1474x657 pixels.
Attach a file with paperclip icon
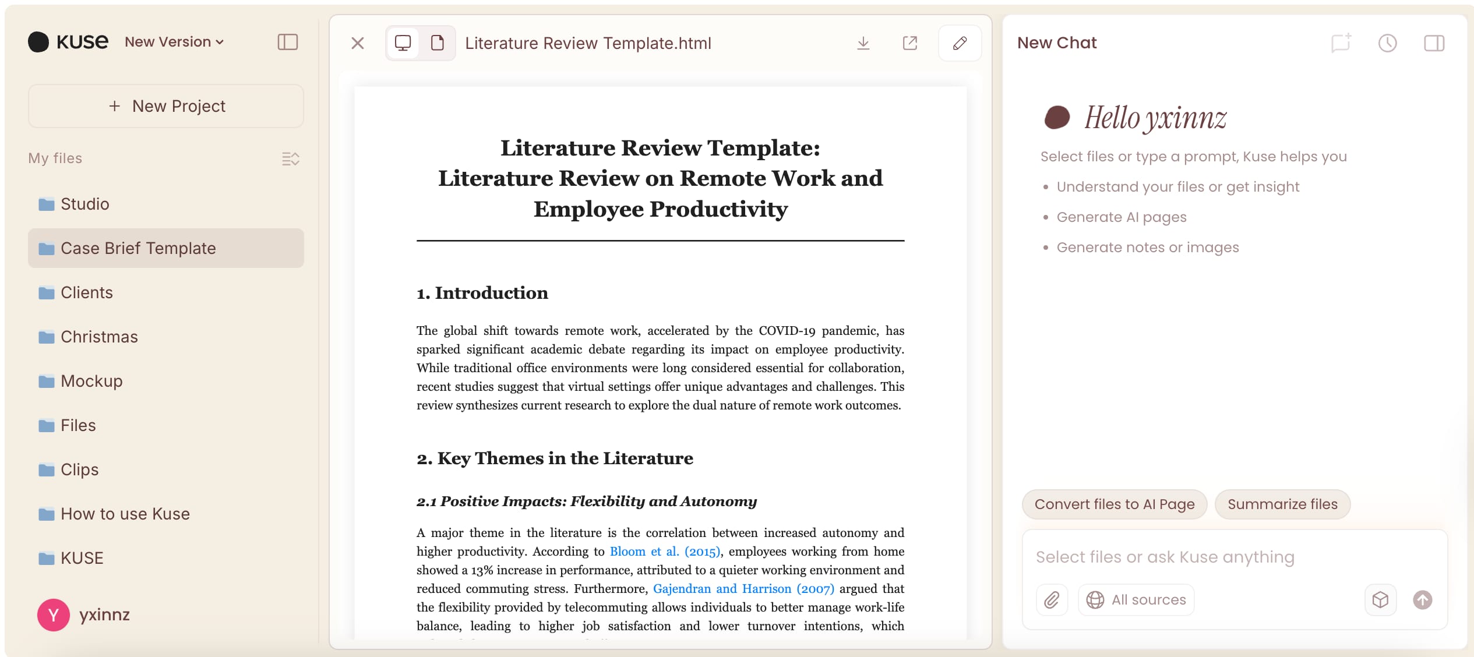point(1052,599)
